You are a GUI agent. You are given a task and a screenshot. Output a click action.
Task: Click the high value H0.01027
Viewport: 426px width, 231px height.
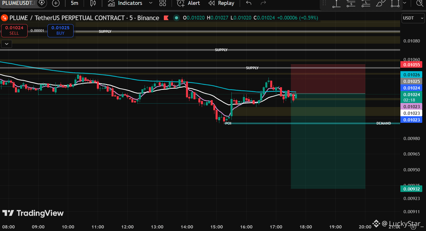[218, 18]
